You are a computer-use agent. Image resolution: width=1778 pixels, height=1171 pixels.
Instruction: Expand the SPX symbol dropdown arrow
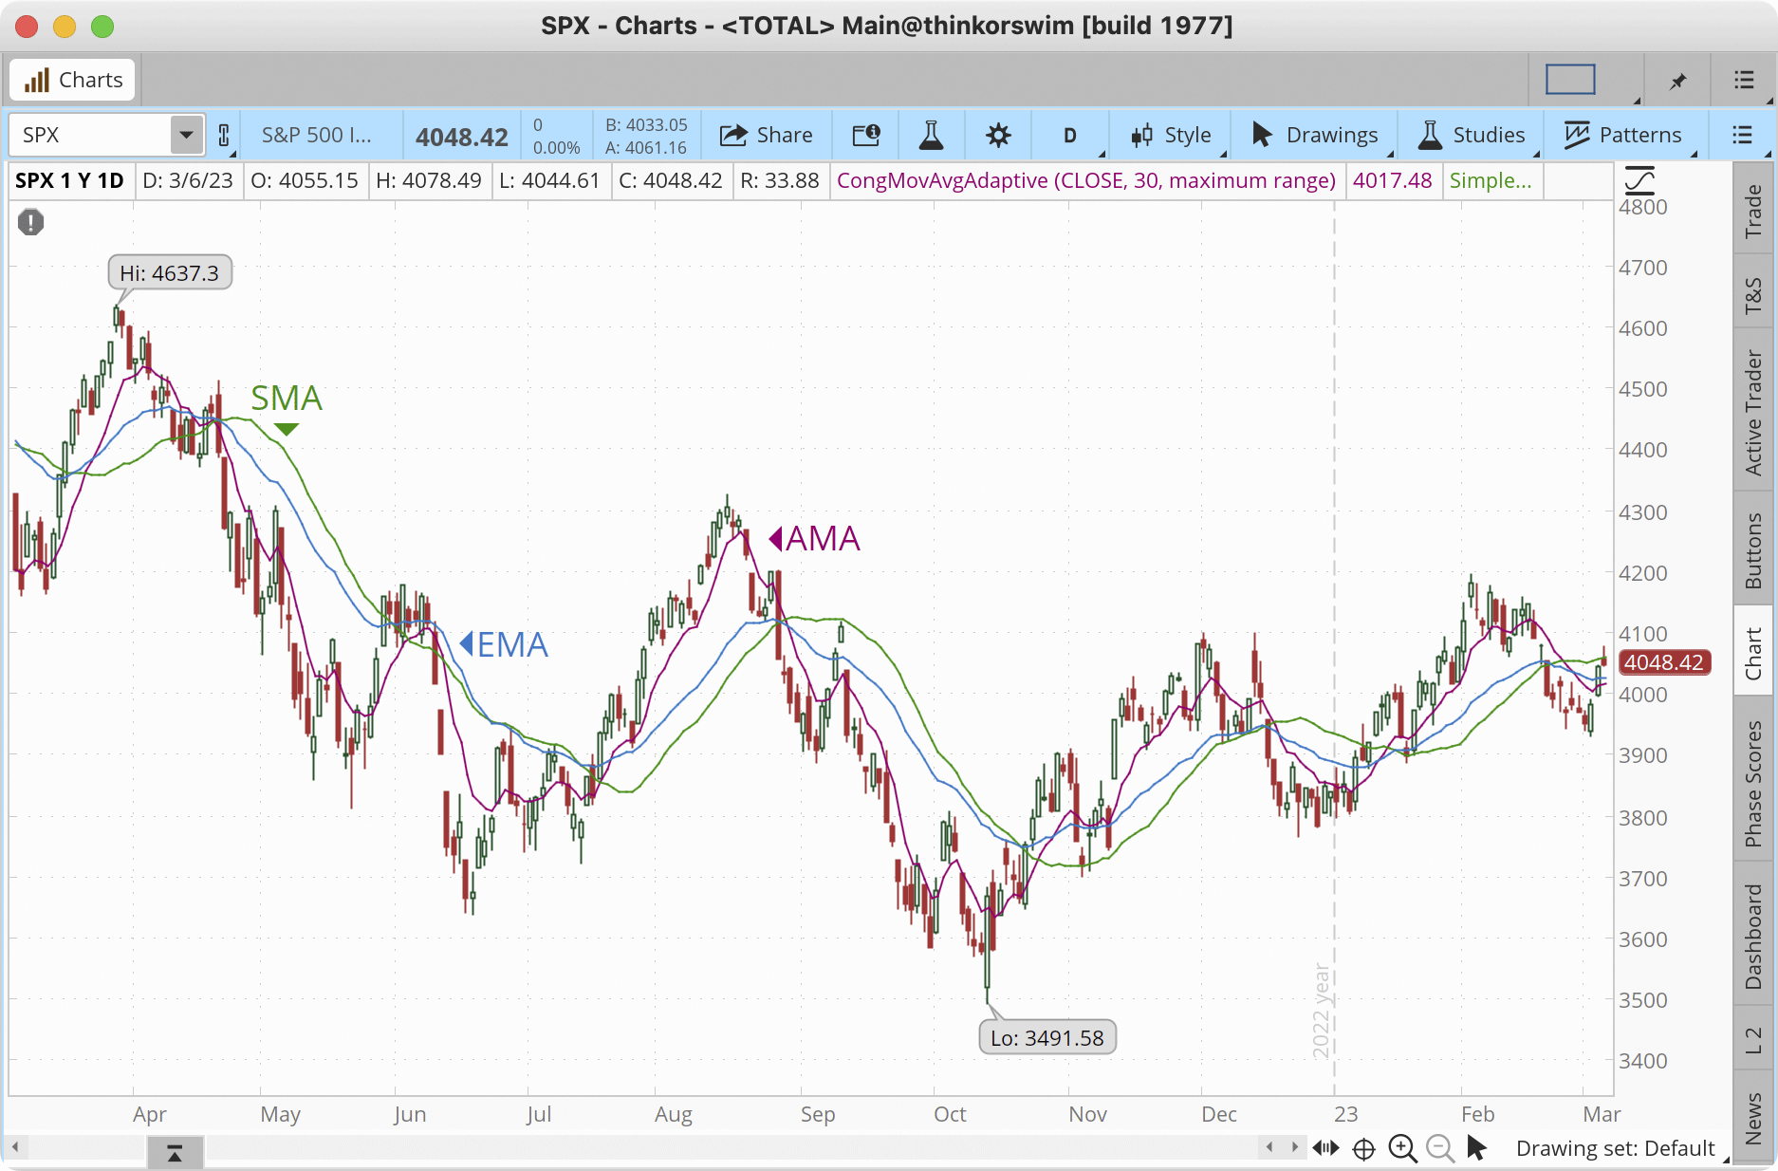coord(186,135)
